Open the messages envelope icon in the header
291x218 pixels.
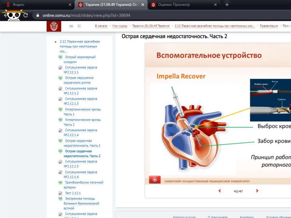[71, 26]
